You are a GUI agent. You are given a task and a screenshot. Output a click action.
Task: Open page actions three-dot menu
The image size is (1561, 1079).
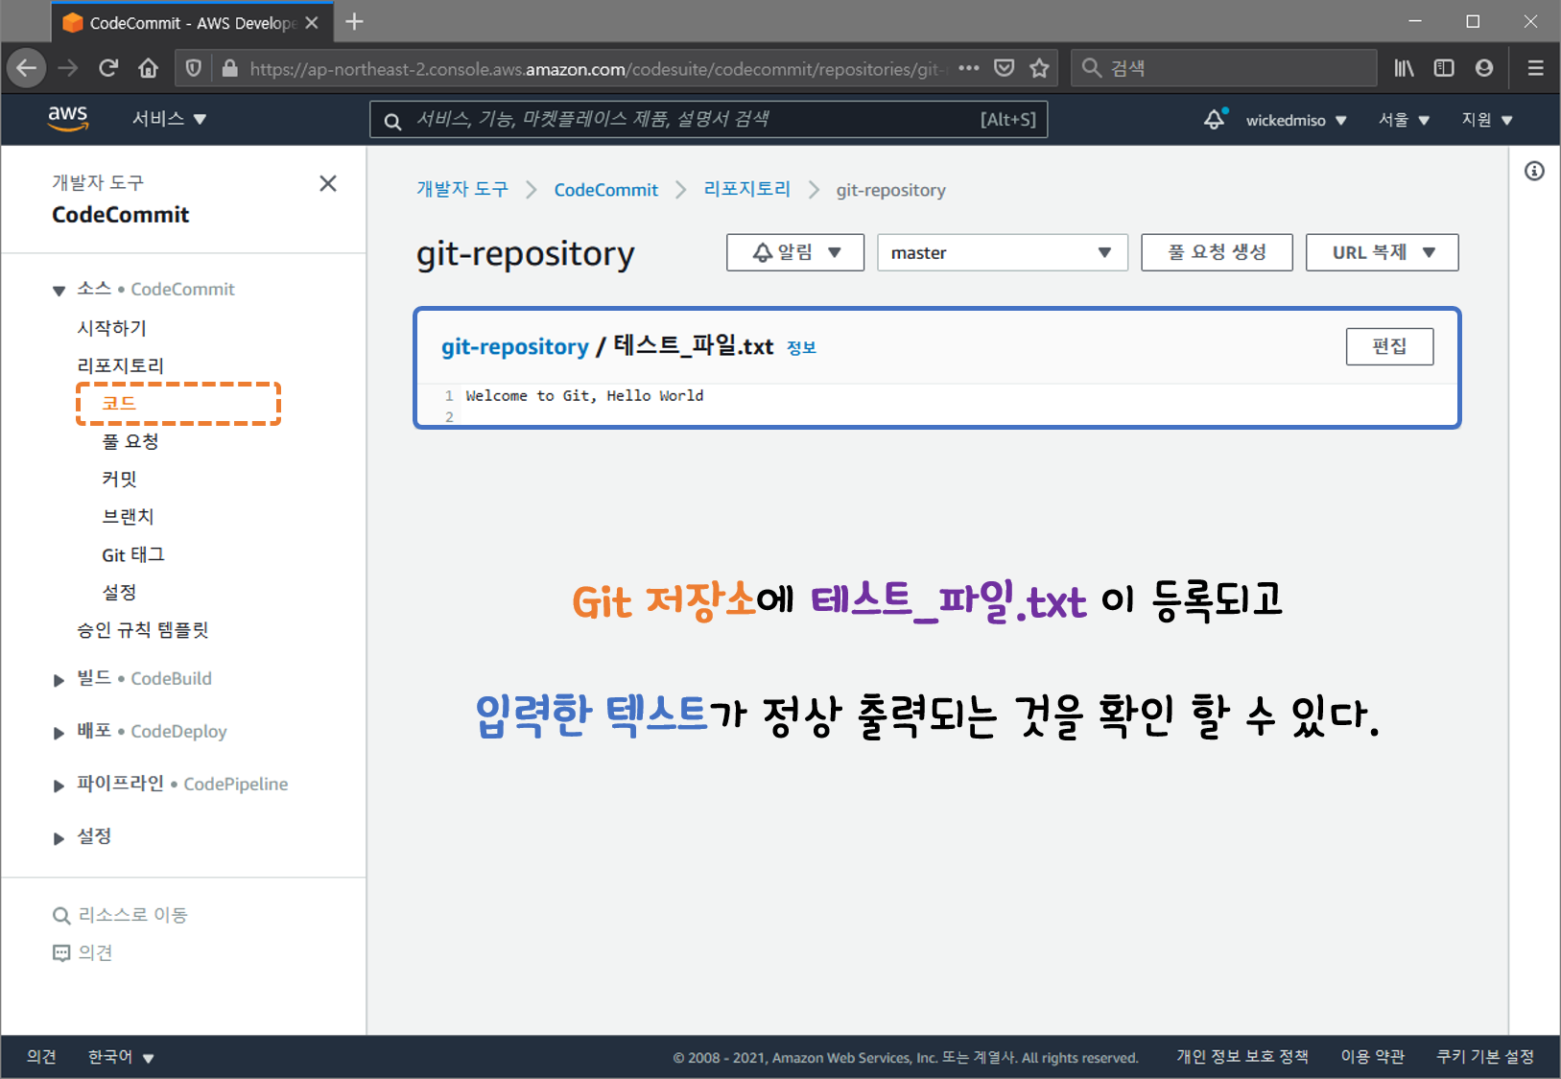pyautogui.click(x=969, y=68)
